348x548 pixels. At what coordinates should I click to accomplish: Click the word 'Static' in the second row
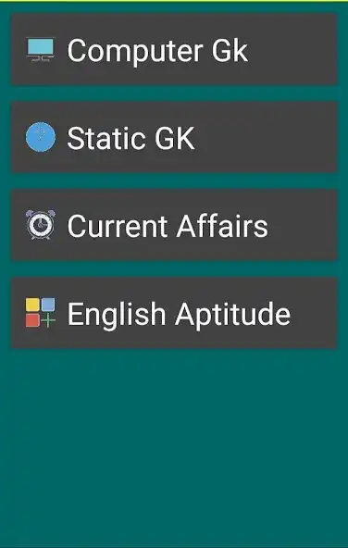click(106, 138)
